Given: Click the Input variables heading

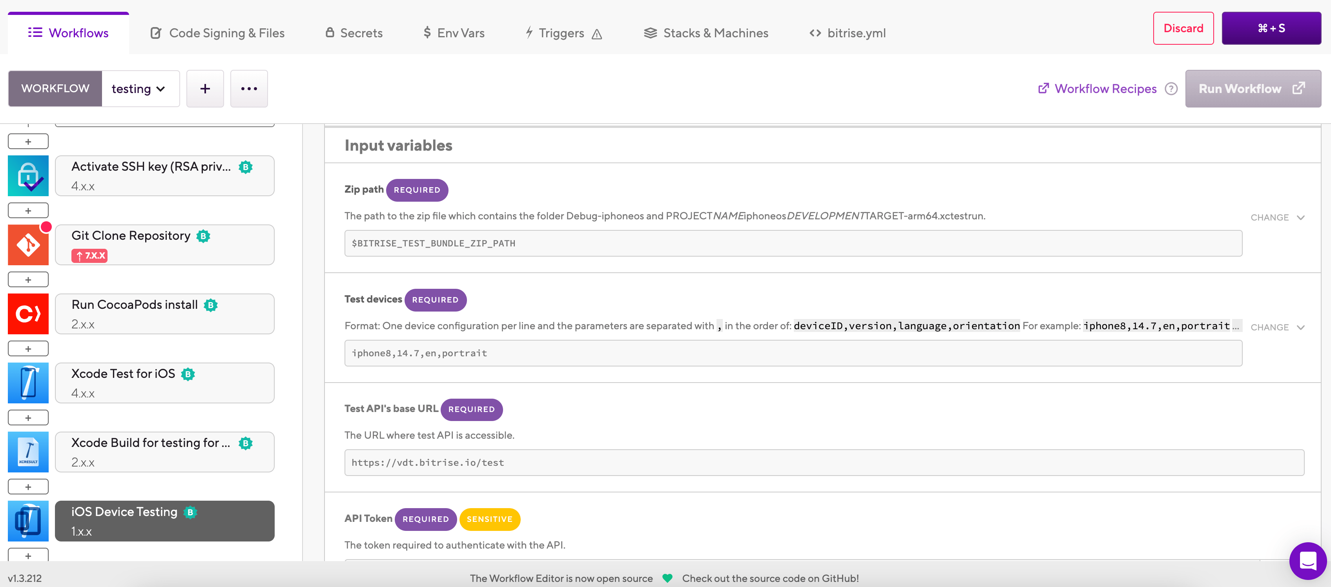Looking at the screenshot, I should click(x=398, y=146).
